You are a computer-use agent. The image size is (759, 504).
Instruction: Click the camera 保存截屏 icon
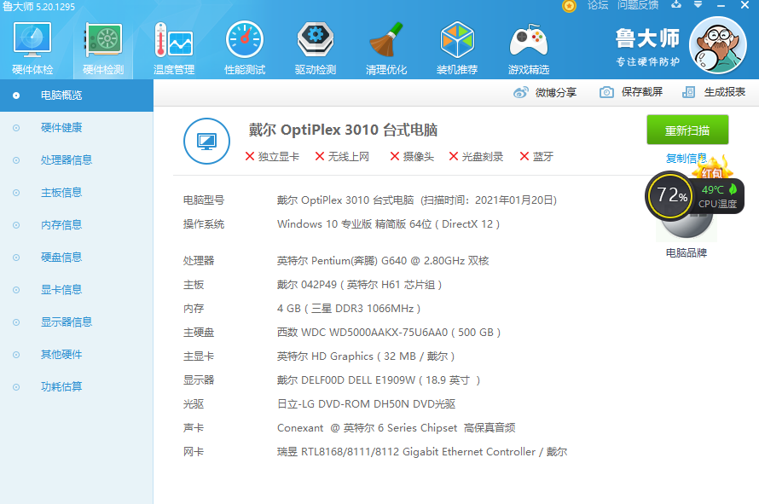[606, 92]
